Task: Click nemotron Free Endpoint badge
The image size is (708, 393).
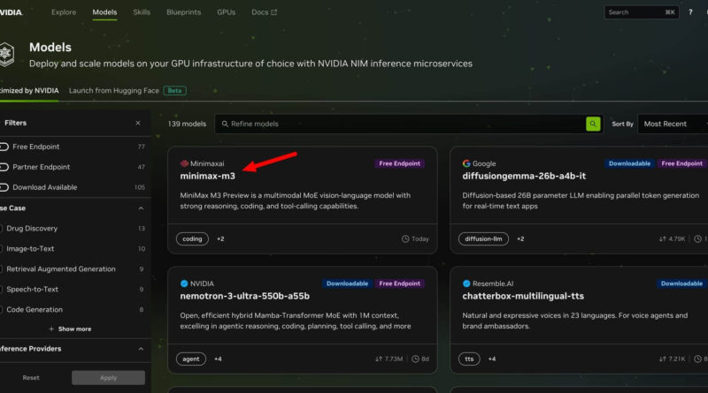Action: click(400, 283)
